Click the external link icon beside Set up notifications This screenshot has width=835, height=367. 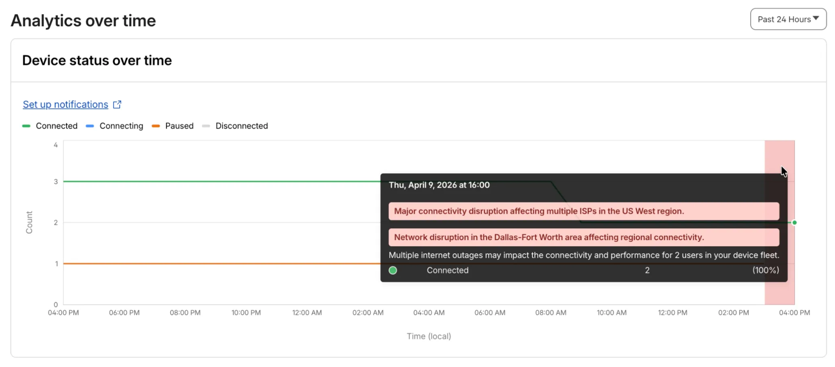tap(117, 104)
